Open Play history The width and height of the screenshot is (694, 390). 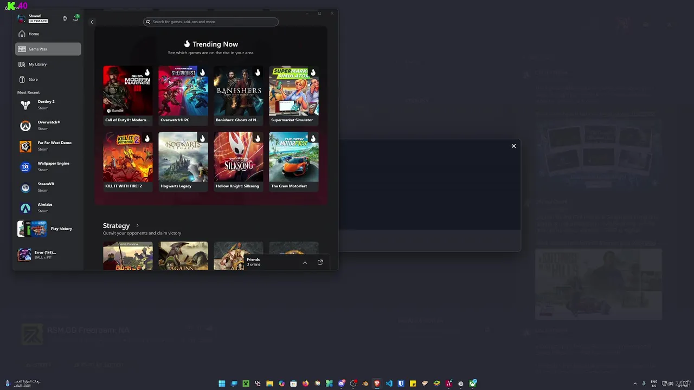48,229
